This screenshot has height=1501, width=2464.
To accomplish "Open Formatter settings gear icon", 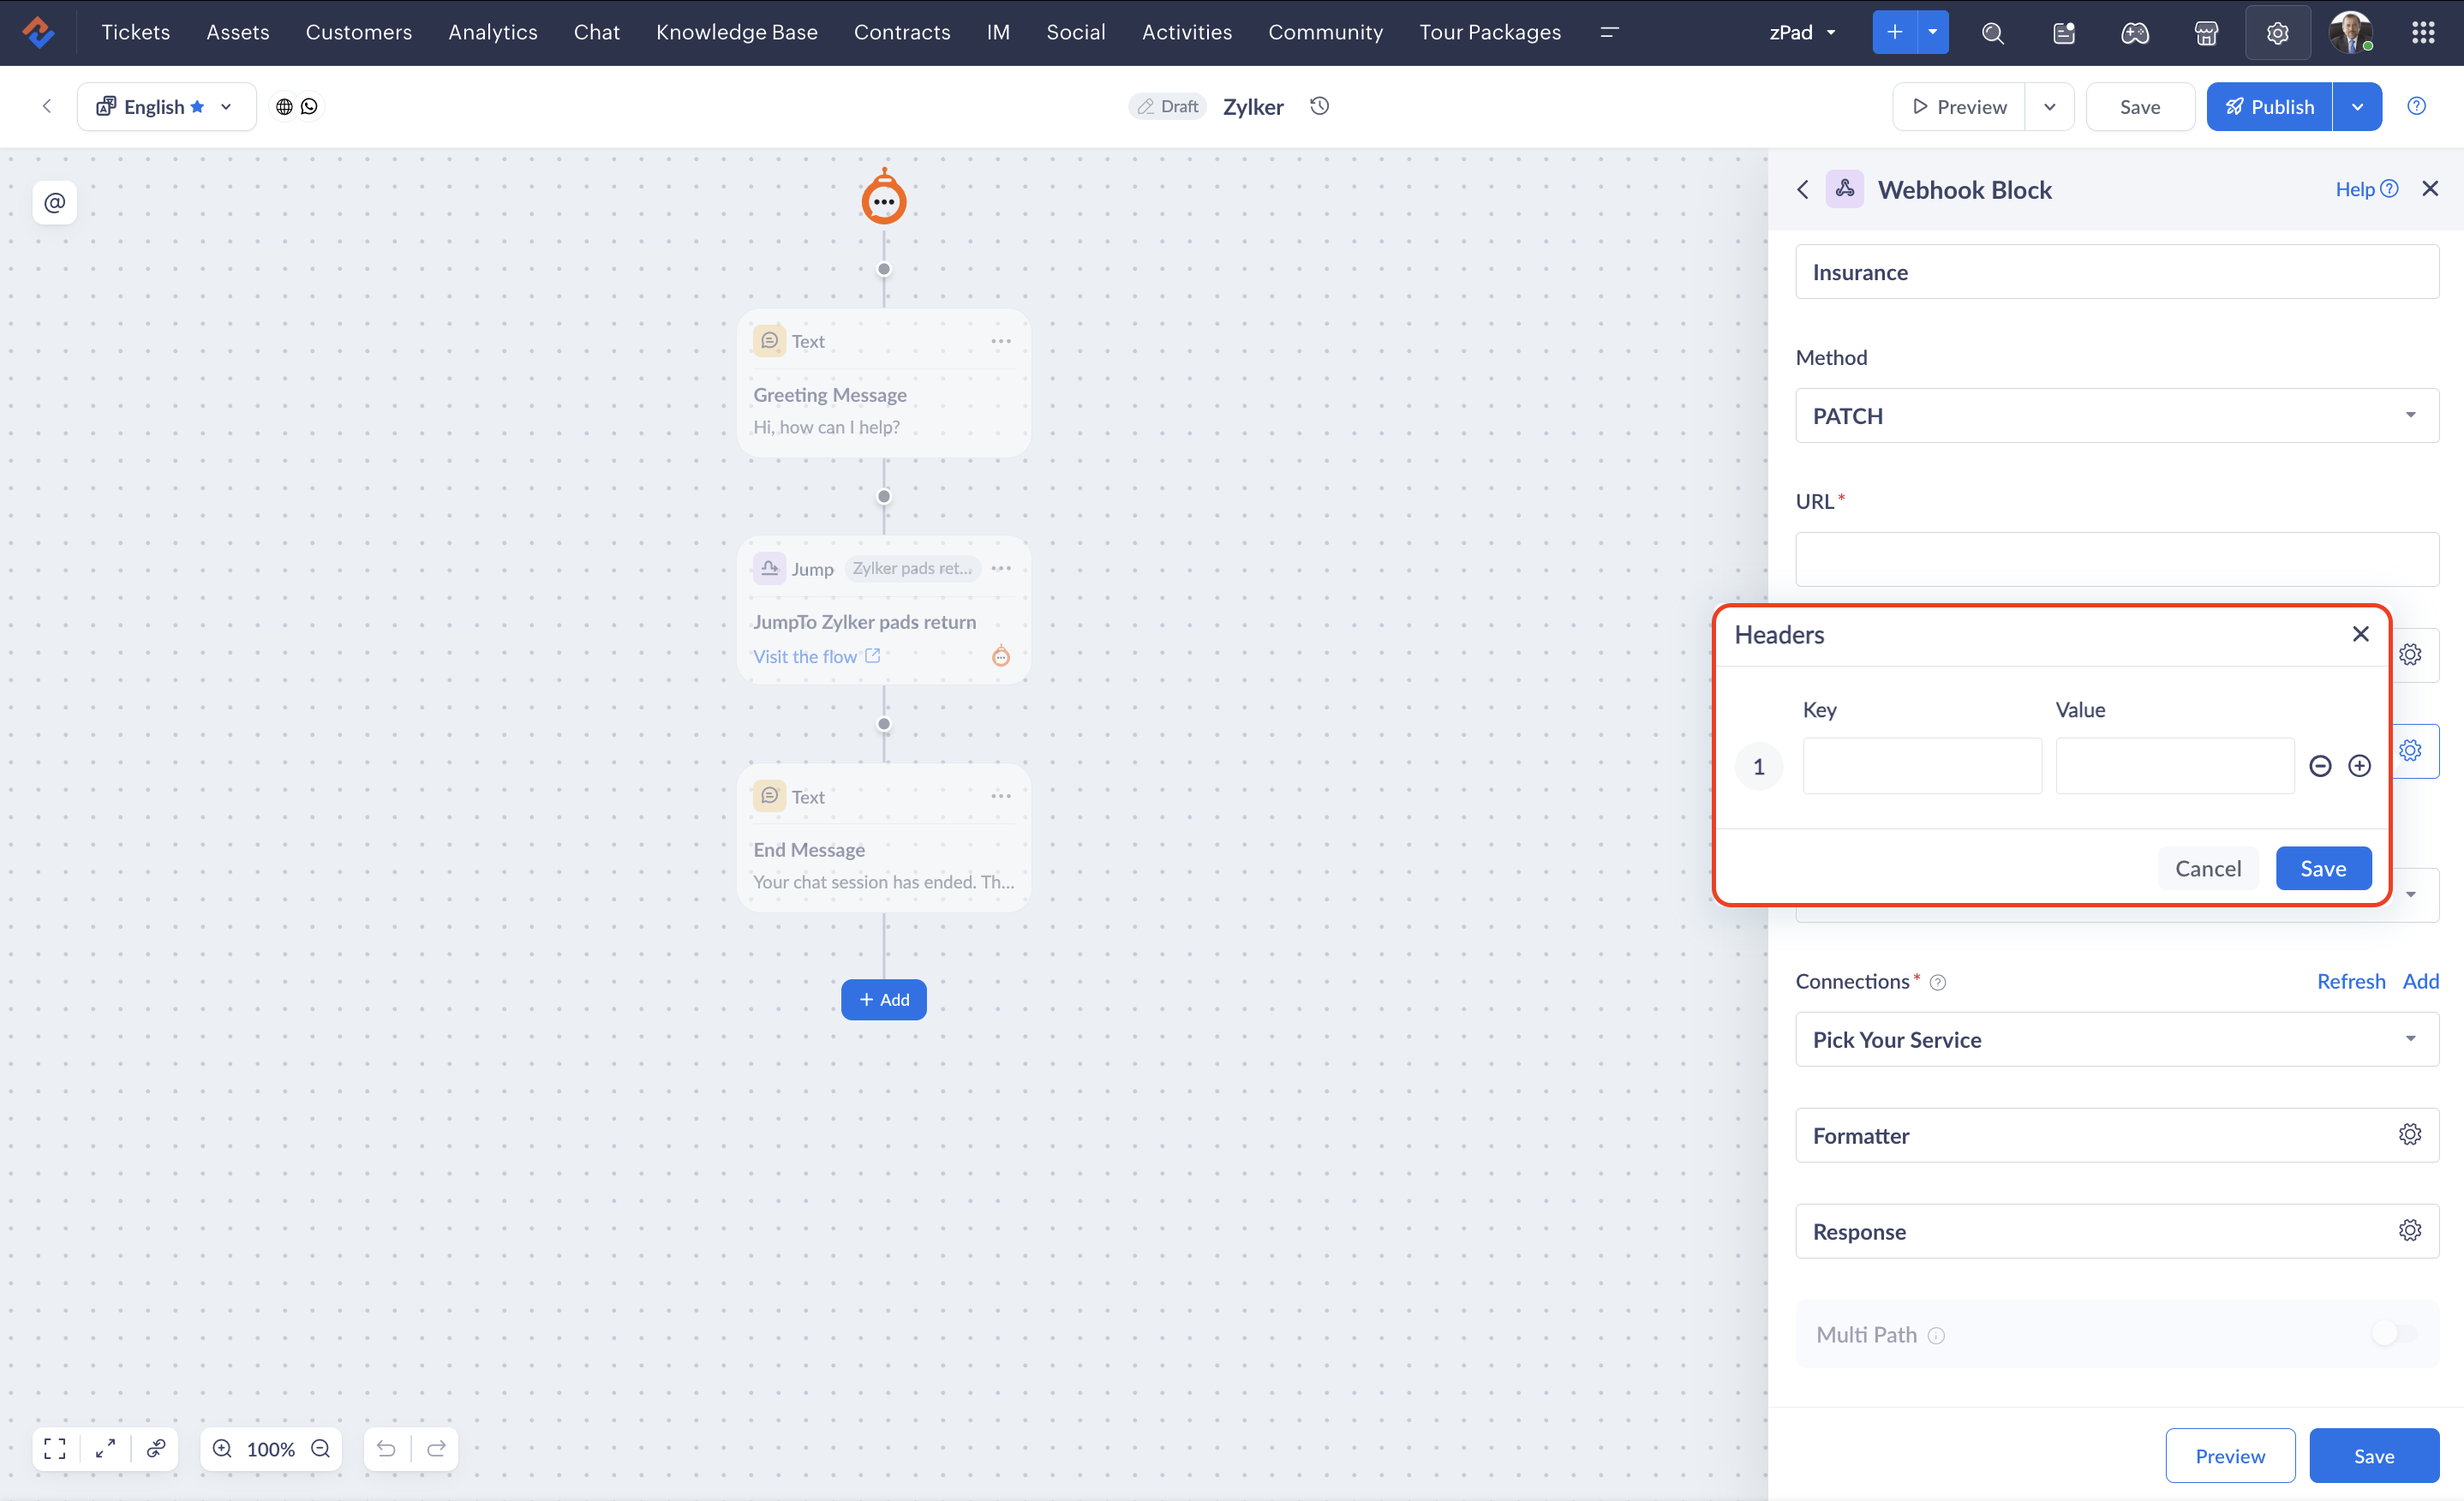I will tap(2409, 1134).
